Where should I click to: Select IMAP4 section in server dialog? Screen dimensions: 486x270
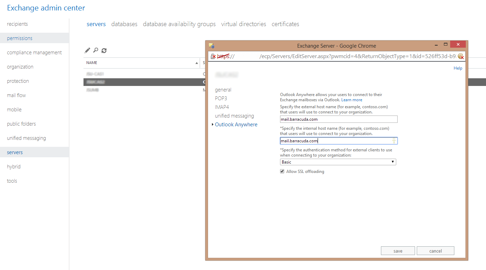[x=222, y=107]
